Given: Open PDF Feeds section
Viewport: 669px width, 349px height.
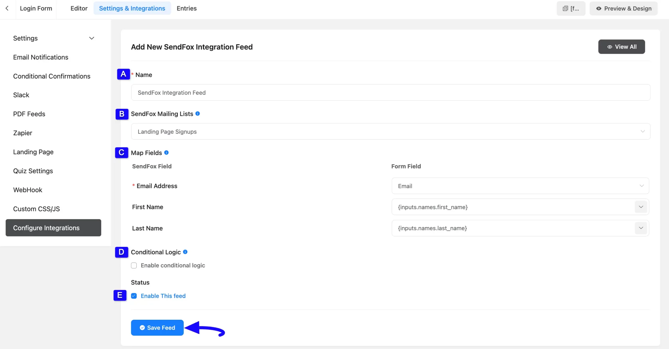Looking at the screenshot, I should tap(29, 114).
